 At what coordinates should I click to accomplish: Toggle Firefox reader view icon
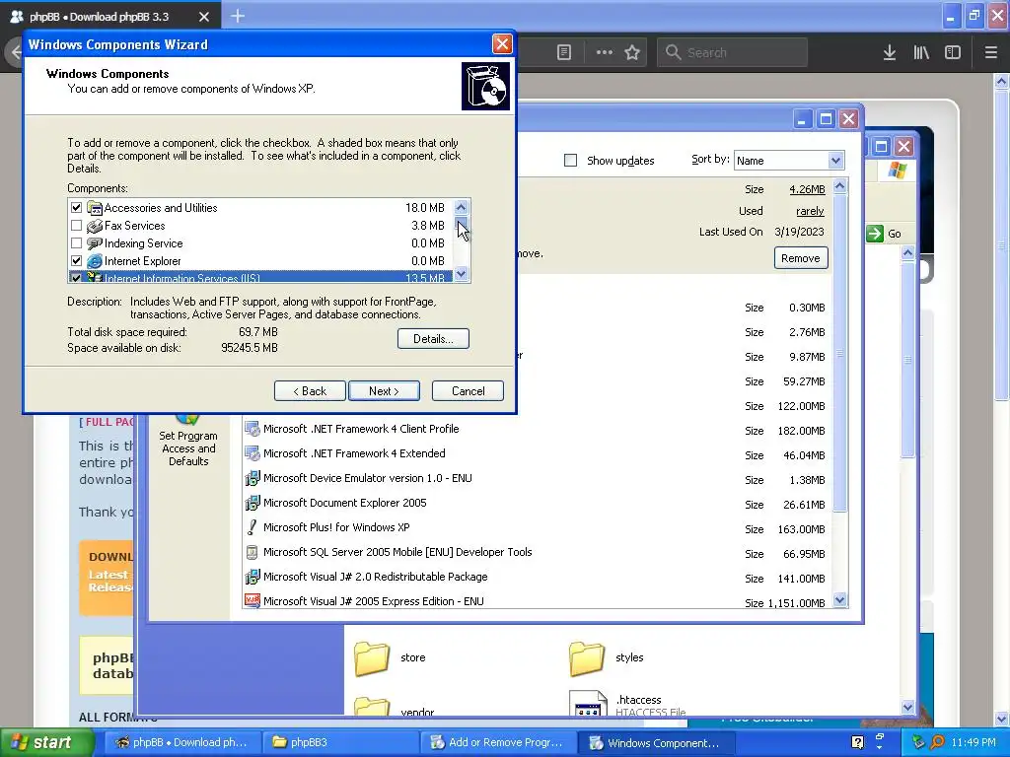pyautogui.click(x=564, y=52)
